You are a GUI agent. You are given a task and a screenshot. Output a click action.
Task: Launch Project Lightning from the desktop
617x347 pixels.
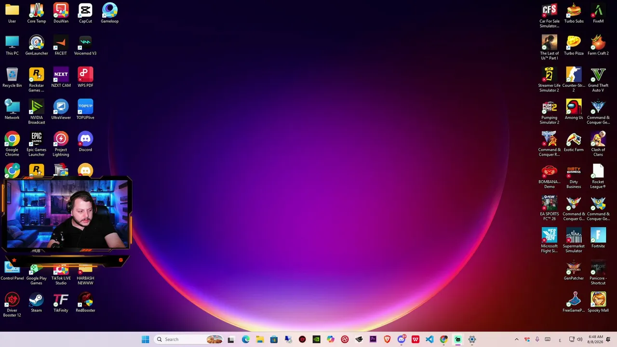coord(61,144)
